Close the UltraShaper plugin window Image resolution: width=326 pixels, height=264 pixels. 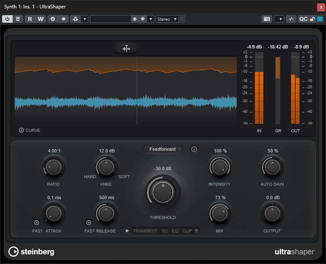321,7
